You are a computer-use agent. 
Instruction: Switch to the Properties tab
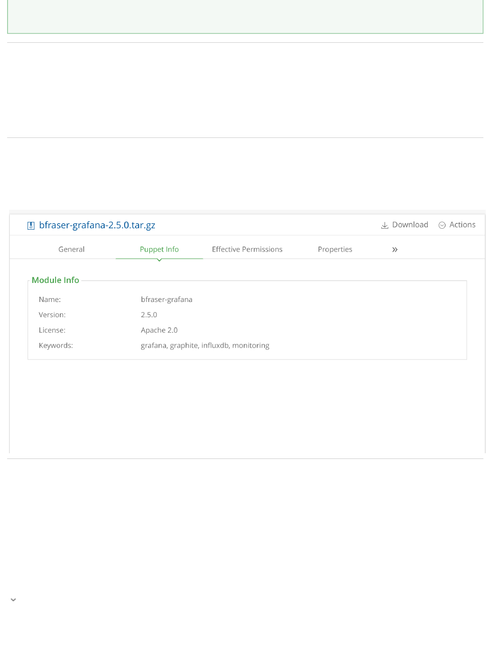pos(335,249)
